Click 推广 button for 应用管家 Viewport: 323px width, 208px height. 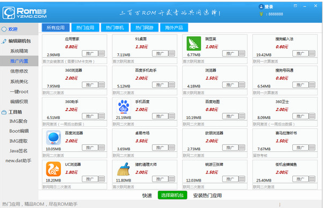pos(90,53)
